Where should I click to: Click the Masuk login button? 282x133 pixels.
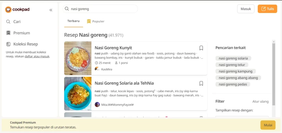[x=246, y=9]
